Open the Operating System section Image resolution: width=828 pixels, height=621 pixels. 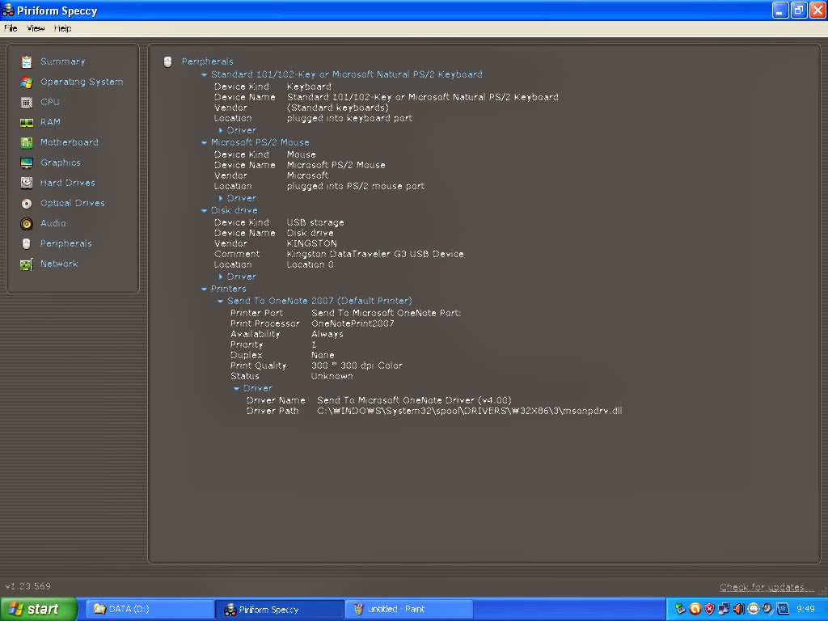[x=82, y=82]
